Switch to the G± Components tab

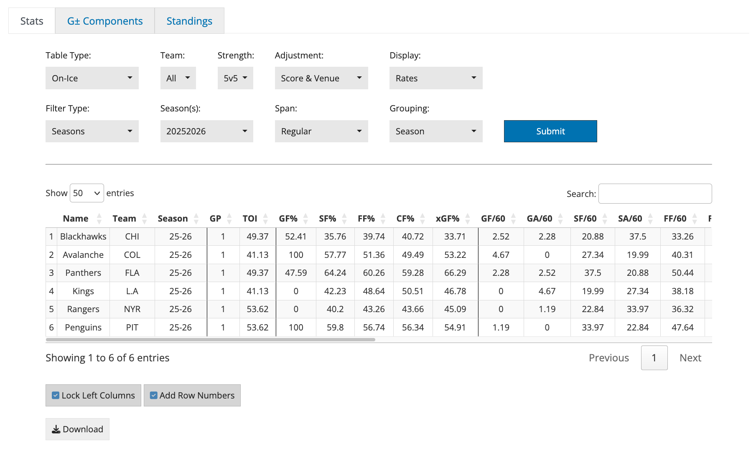point(105,21)
